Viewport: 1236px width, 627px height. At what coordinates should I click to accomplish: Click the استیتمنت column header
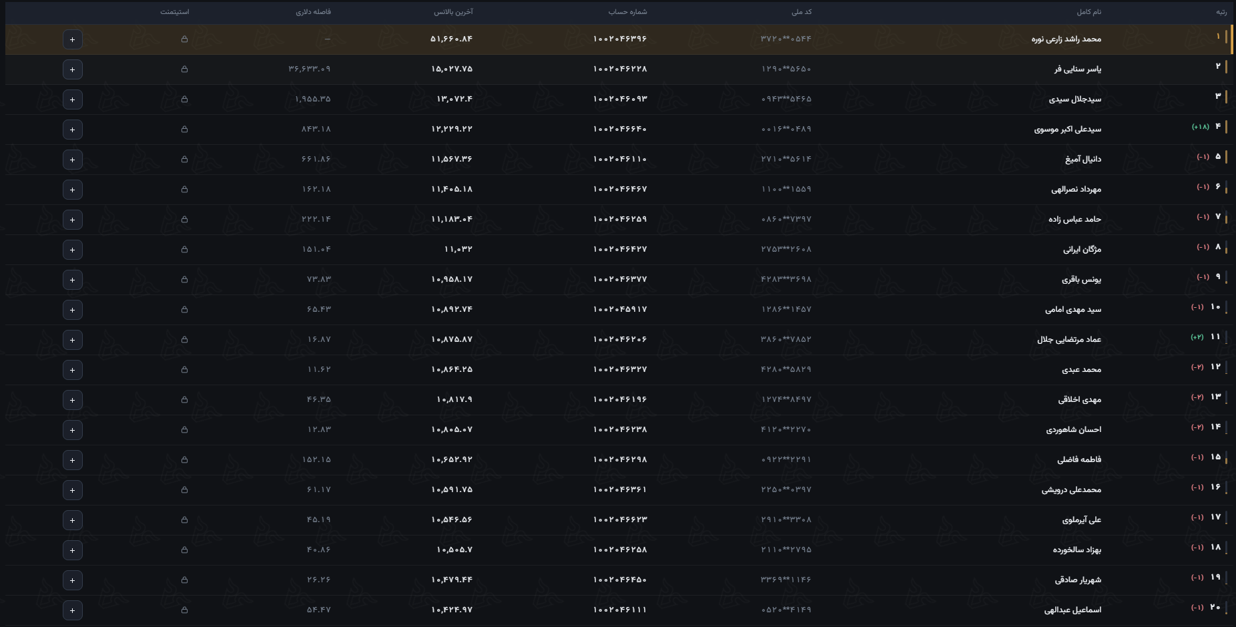coord(174,12)
